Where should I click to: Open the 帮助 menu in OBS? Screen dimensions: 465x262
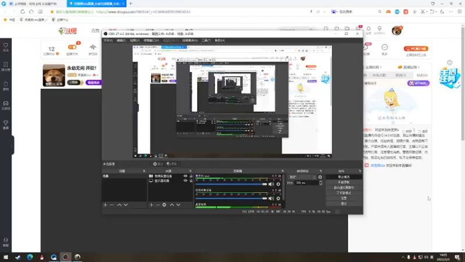[220, 40]
